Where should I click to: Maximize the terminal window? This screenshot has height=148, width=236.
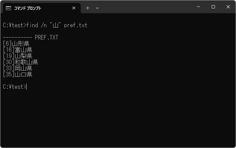pyautogui.click(x=213, y=7)
